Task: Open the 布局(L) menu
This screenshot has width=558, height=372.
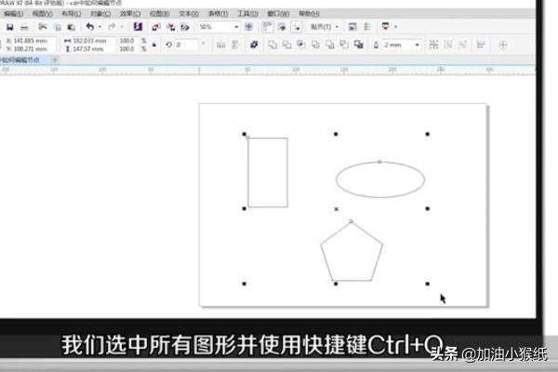Action: (72, 14)
